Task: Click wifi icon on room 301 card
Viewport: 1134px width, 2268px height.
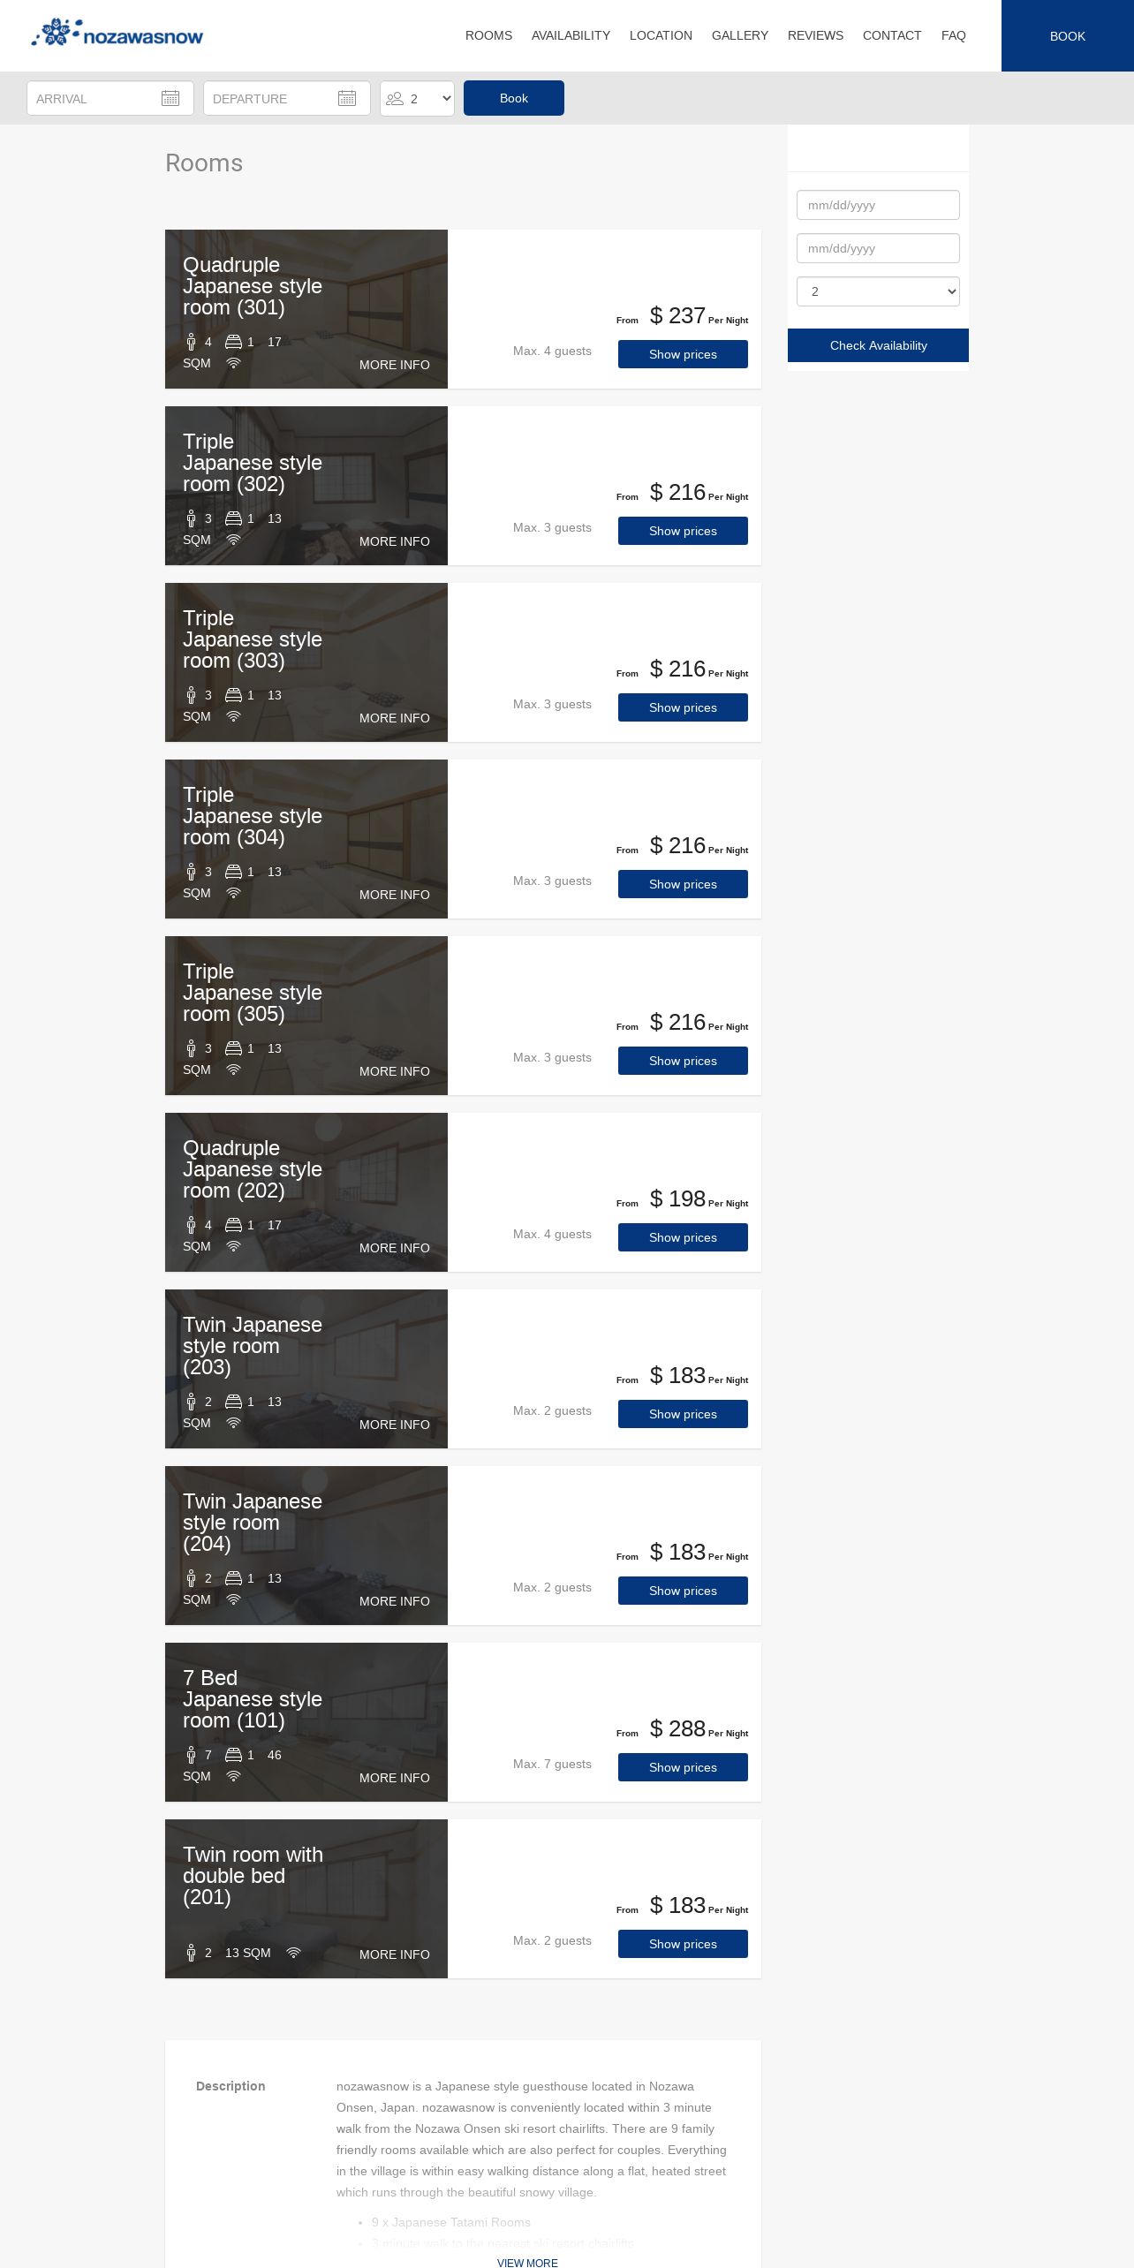Action: (233, 363)
